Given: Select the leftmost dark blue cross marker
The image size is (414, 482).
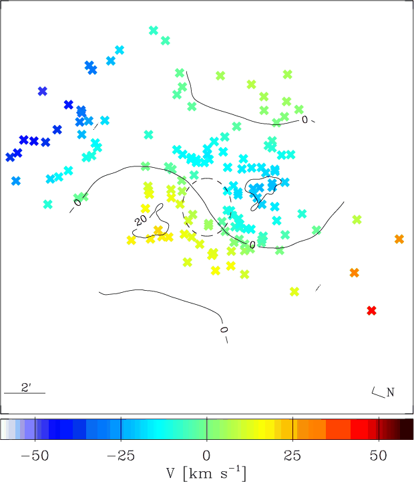Looking at the screenshot, I should (x=10, y=157).
